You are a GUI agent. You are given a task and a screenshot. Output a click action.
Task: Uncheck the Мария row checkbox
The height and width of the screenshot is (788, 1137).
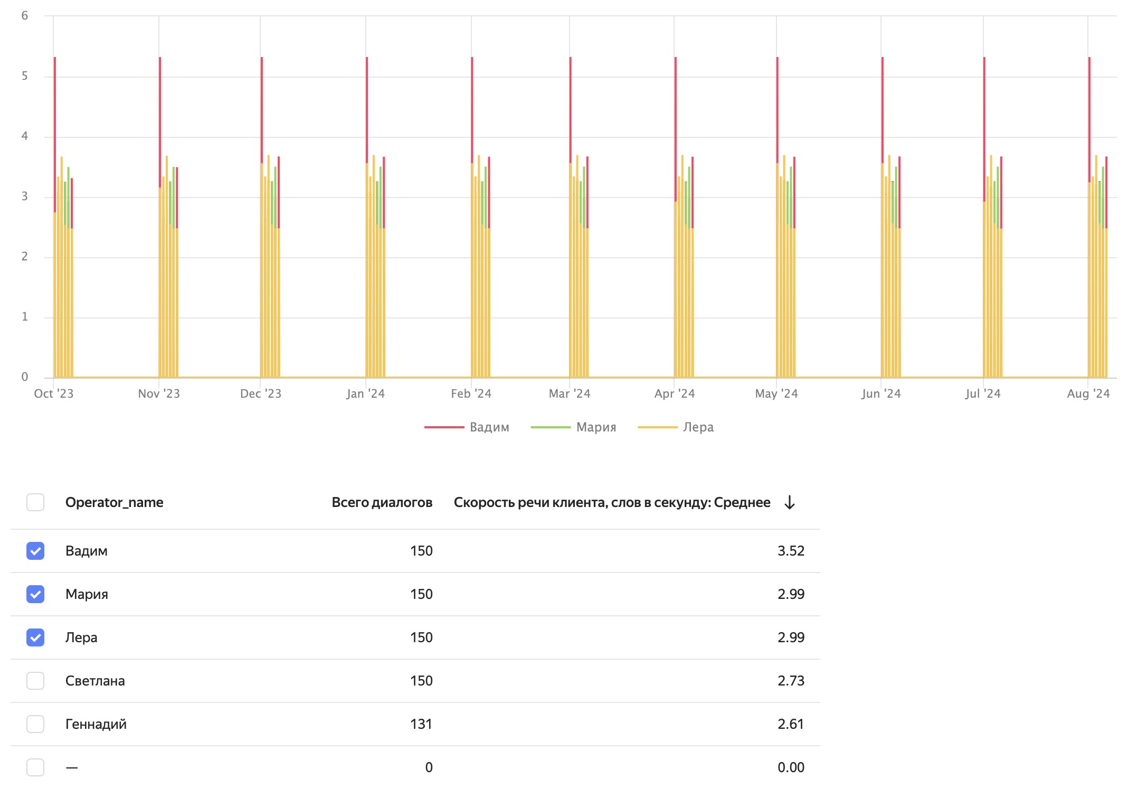coord(35,594)
